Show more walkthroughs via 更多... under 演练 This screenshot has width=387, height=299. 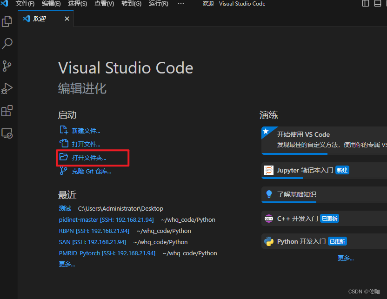point(346,258)
